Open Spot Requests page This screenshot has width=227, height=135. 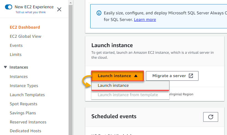pos(24,104)
